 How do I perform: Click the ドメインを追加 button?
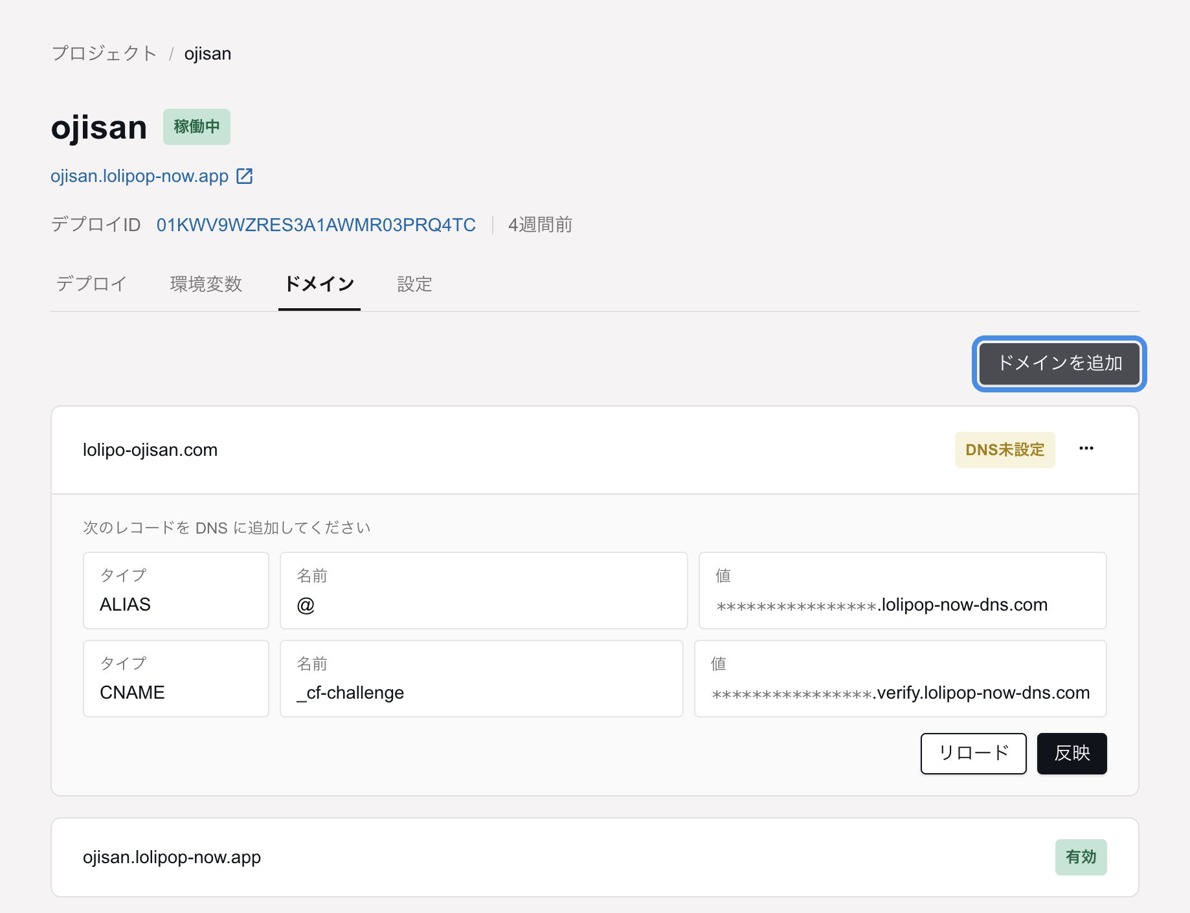click(x=1059, y=363)
